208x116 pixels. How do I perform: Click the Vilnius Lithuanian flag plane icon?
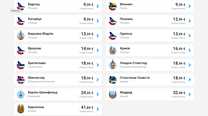click(113, 6)
